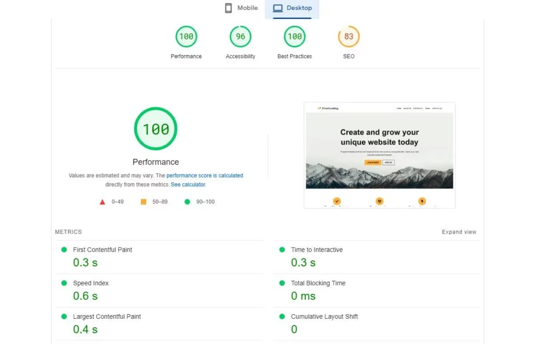Switch to the Desktop tab
The height and width of the screenshot is (344, 538).
pos(292,8)
